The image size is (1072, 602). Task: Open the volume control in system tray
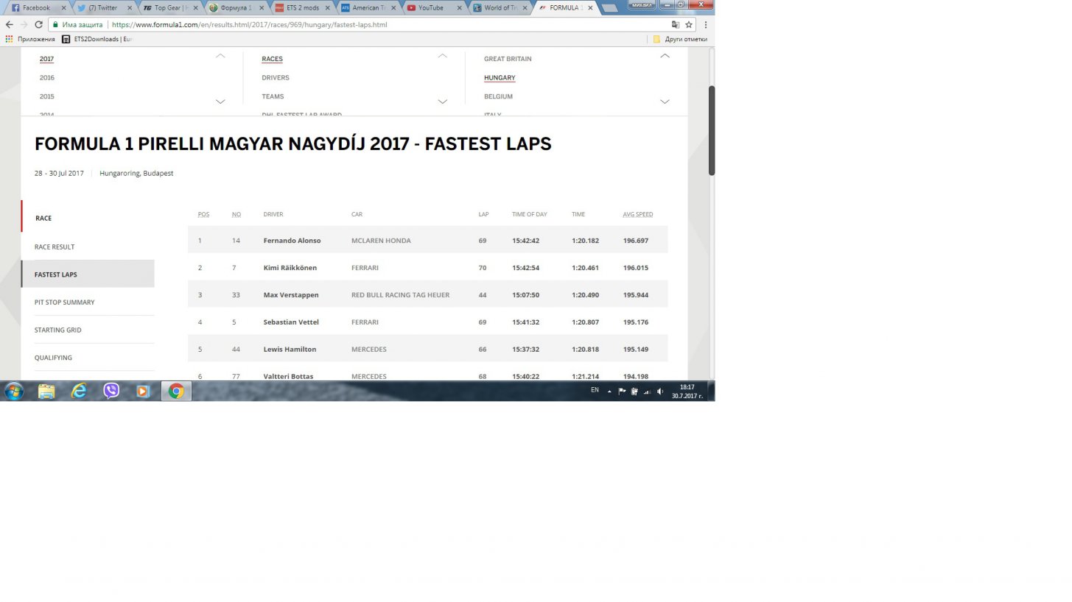[660, 392]
